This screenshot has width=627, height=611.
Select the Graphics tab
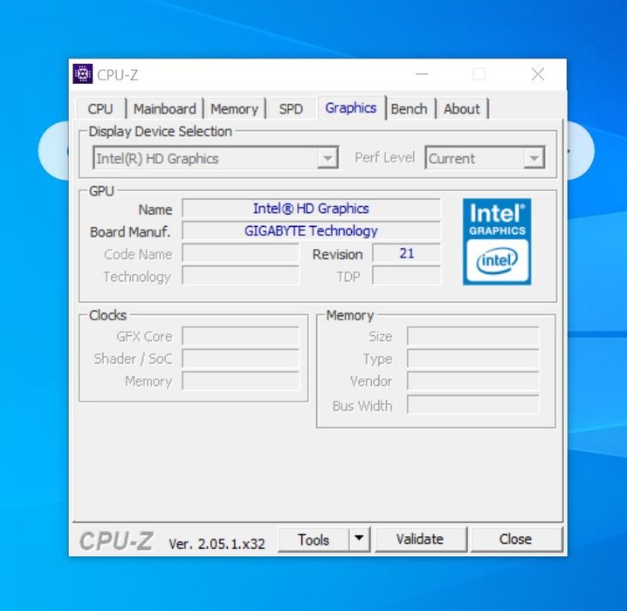pyautogui.click(x=351, y=107)
